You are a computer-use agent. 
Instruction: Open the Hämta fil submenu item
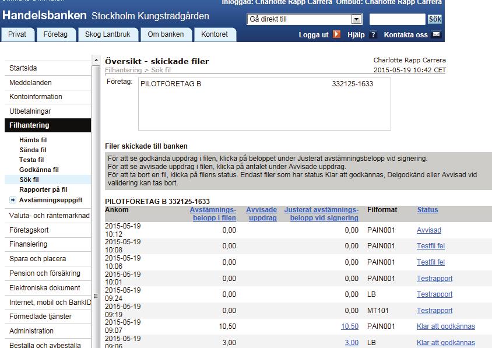[33, 140]
